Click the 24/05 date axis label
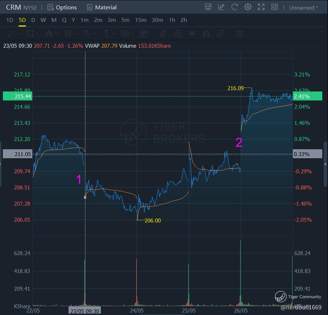This screenshot has height=315, width=328. coord(137,310)
